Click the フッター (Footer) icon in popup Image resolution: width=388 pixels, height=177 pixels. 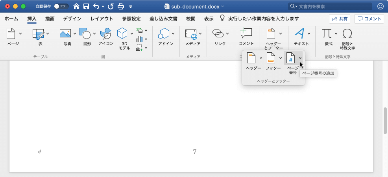(271, 58)
